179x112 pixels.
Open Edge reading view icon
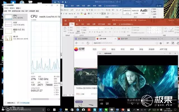[157, 43]
